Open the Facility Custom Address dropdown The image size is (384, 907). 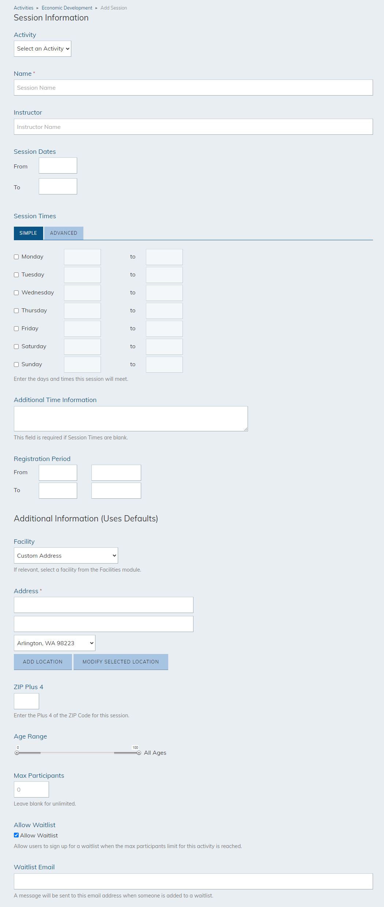pos(66,555)
